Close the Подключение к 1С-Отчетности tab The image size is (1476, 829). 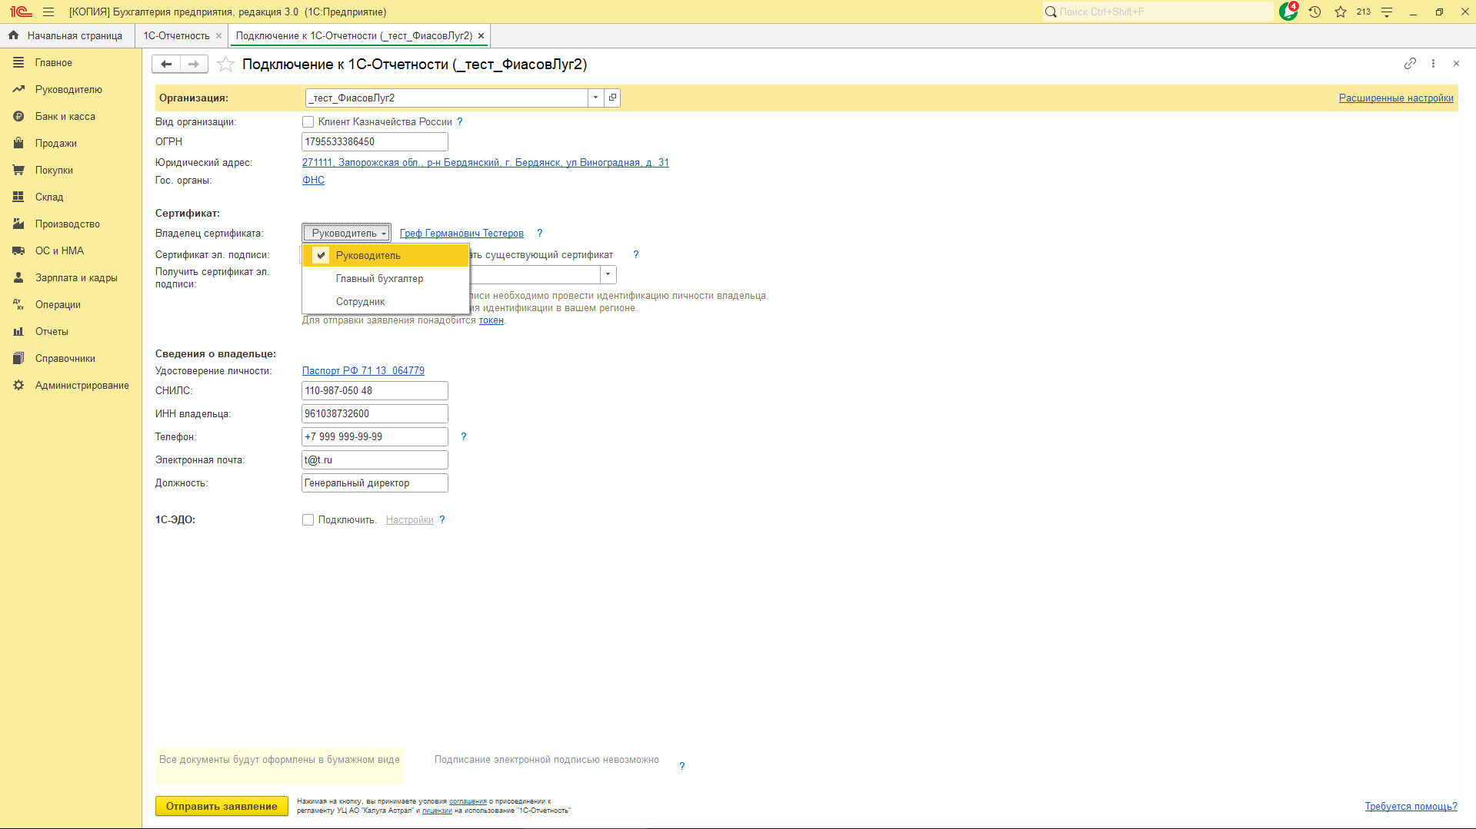click(481, 36)
